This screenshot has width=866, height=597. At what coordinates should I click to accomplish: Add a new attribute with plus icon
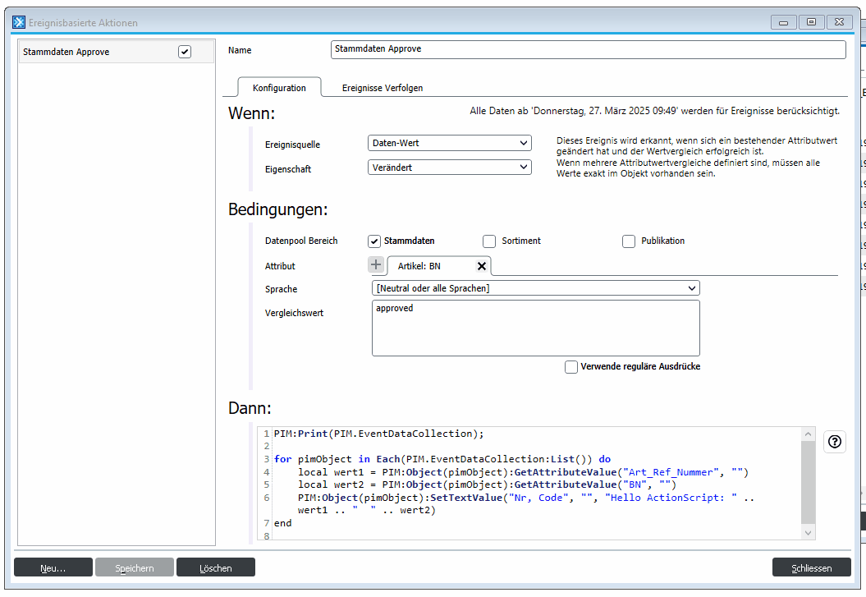coord(376,265)
